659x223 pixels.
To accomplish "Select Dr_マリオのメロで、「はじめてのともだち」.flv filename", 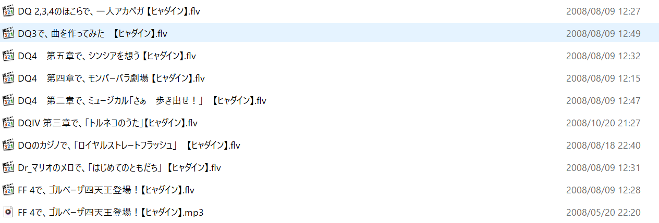I will [119, 167].
